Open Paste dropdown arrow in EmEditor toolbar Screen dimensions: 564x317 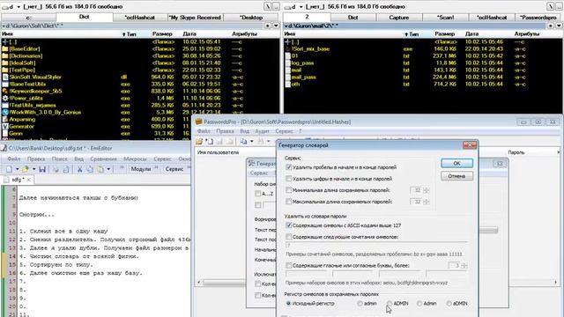pyautogui.click(x=108, y=169)
